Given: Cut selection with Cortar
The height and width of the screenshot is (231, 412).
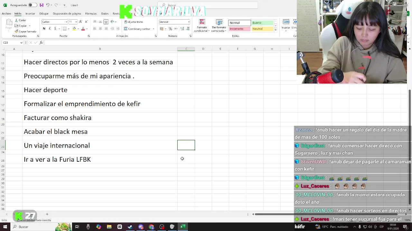Looking at the screenshot, I should pos(20,20).
